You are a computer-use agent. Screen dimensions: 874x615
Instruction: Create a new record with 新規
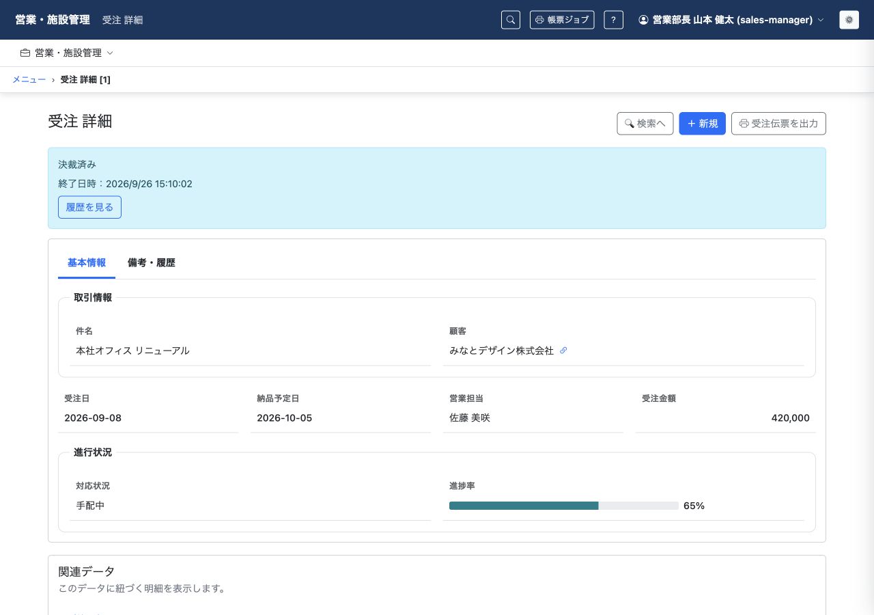pos(702,124)
